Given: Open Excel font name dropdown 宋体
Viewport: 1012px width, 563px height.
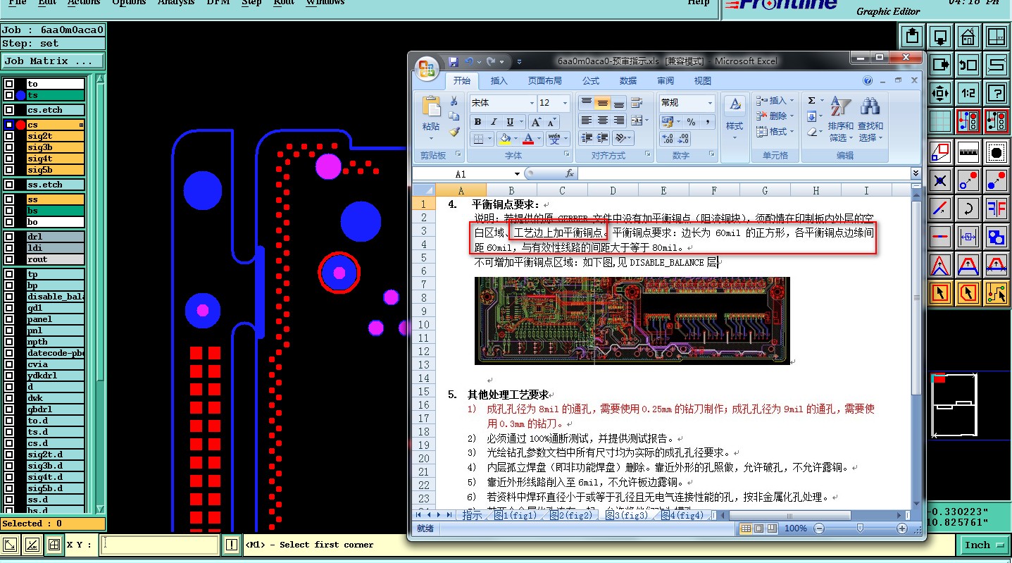Looking at the screenshot, I should tap(531, 103).
